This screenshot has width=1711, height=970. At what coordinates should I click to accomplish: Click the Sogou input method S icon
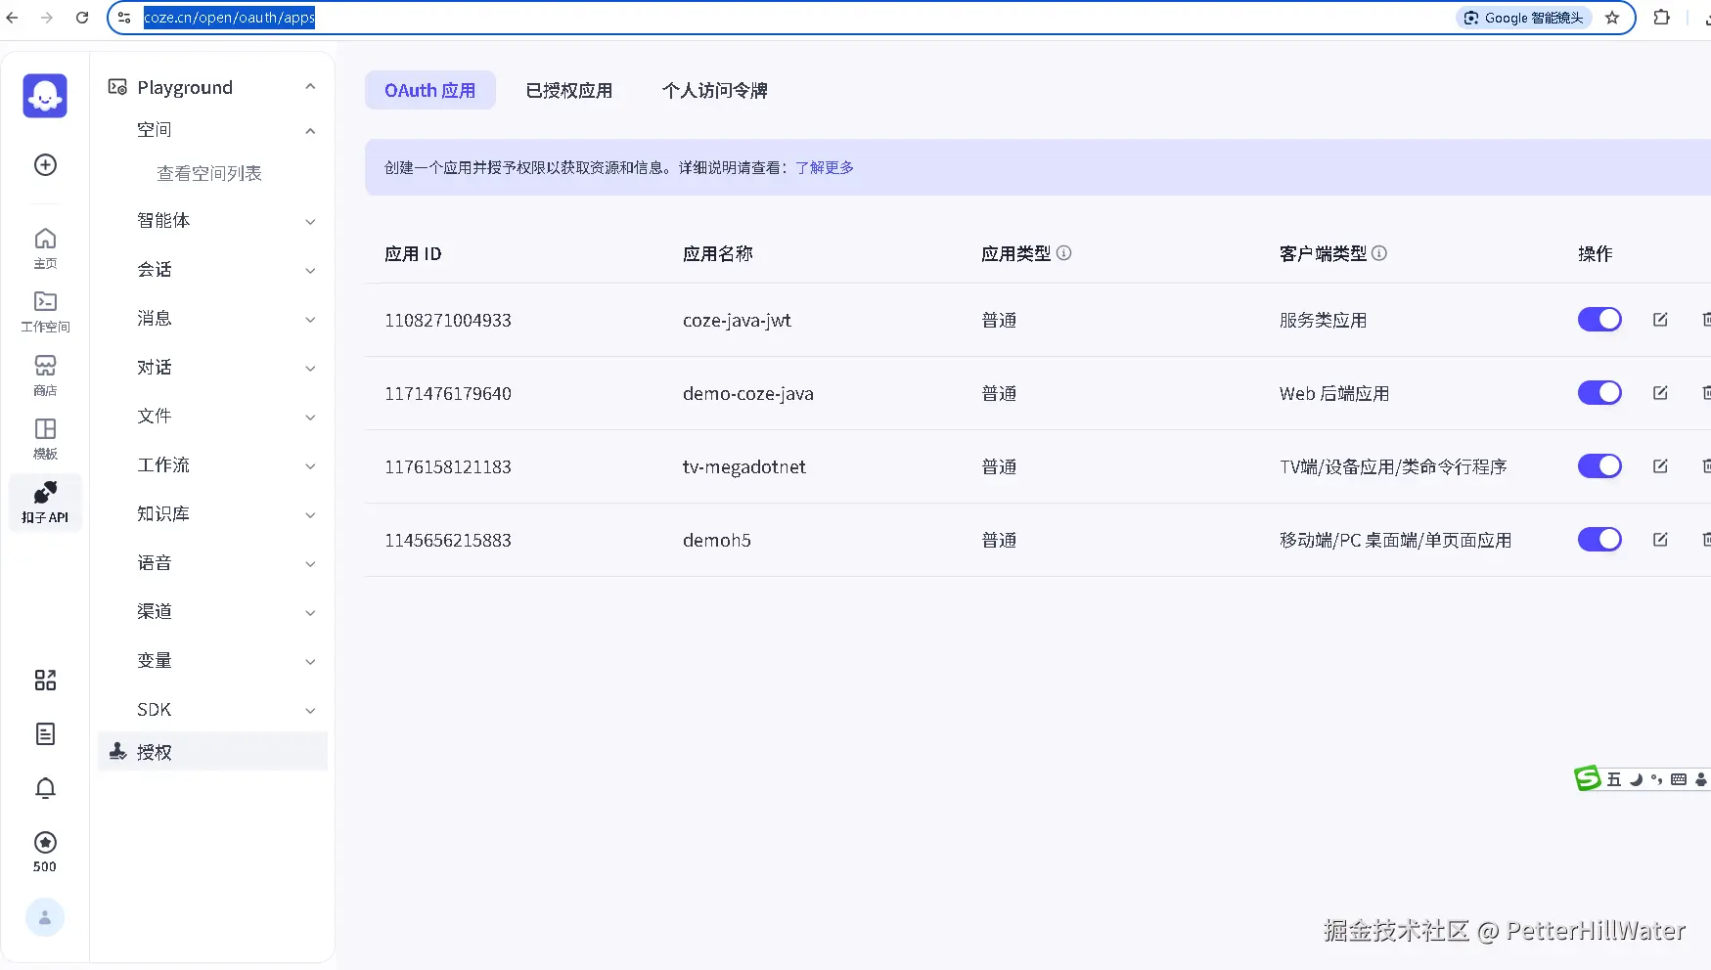tap(1587, 778)
